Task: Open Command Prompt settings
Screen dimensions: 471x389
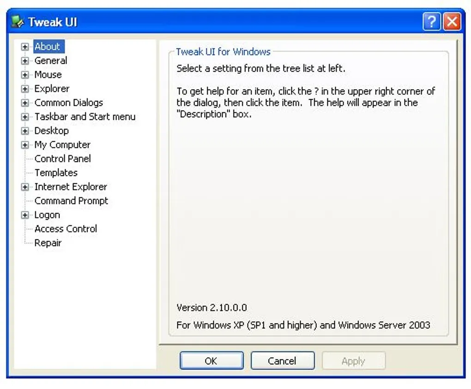Action: tap(71, 201)
